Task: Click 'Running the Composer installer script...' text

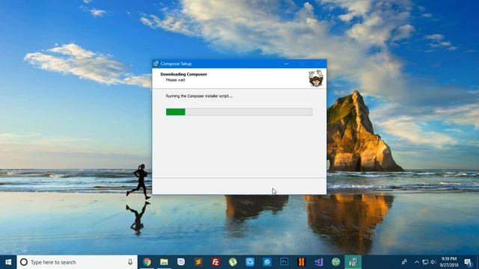Action: (x=199, y=96)
